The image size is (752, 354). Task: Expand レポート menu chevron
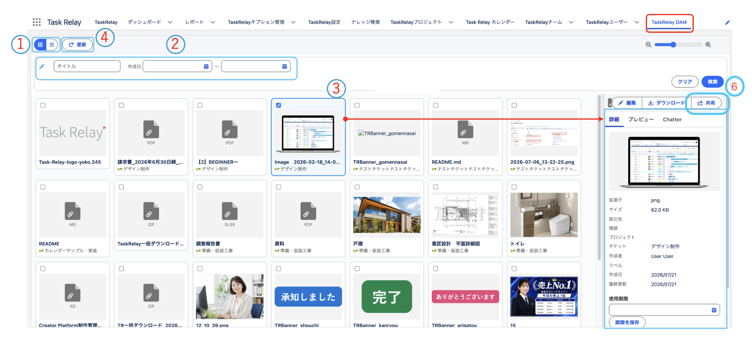pos(213,22)
